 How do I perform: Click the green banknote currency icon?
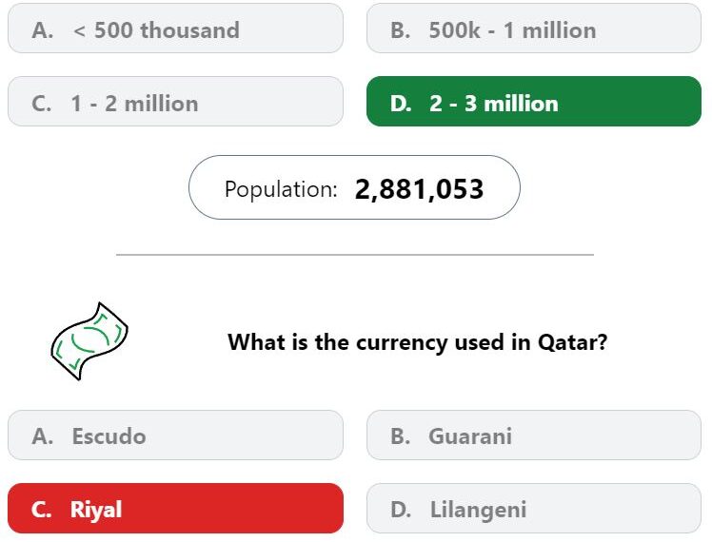(x=89, y=341)
